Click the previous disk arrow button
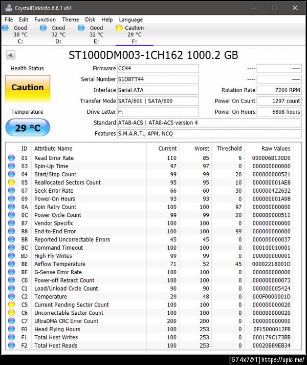307x365 pixels. [10, 55]
